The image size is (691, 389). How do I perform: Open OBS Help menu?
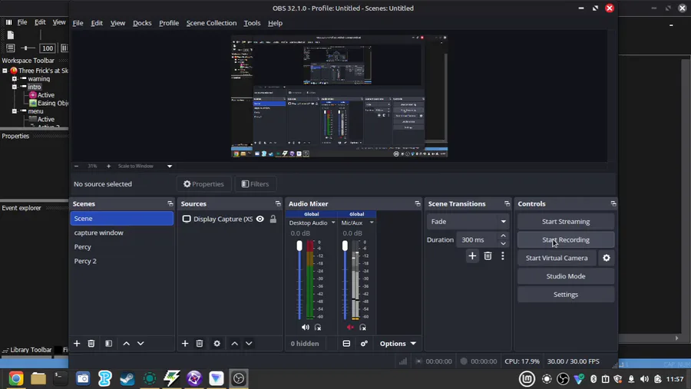coord(275,23)
